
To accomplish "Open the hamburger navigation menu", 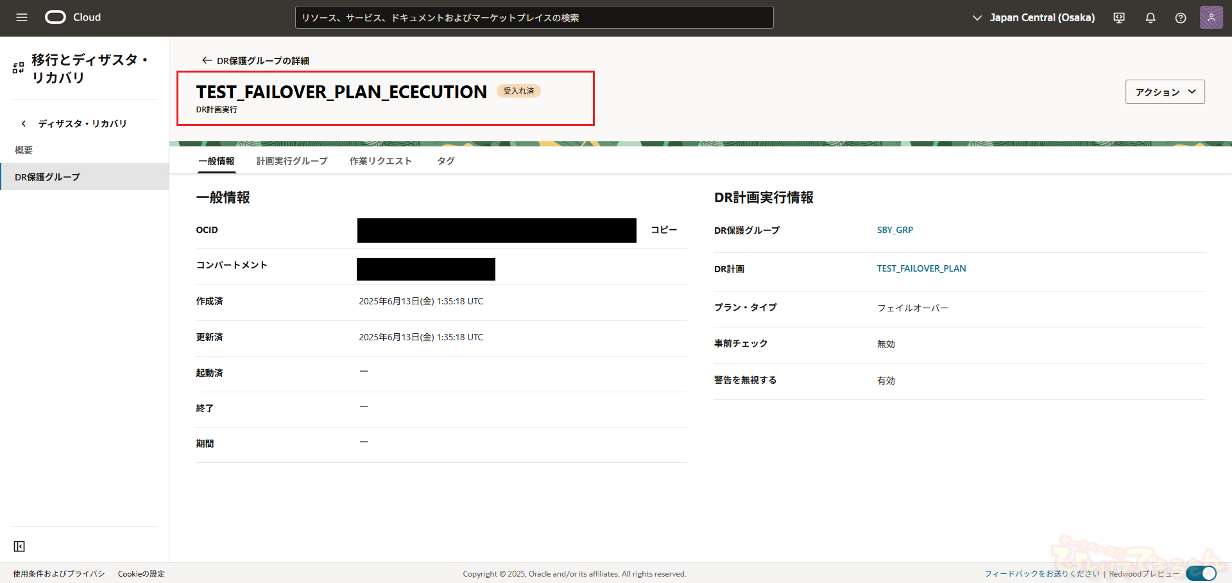I will point(22,17).
